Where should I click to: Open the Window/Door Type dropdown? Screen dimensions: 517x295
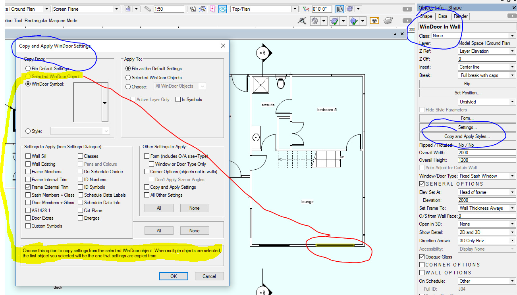click(487, 176)
